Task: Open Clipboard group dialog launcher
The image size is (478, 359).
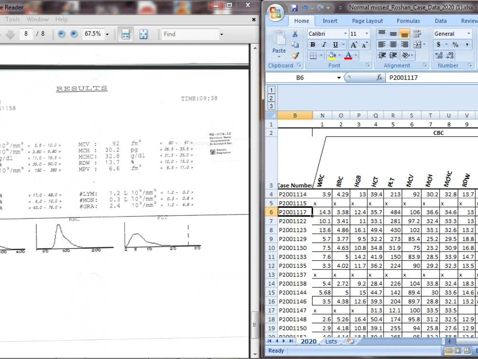Action: (299, 65)
